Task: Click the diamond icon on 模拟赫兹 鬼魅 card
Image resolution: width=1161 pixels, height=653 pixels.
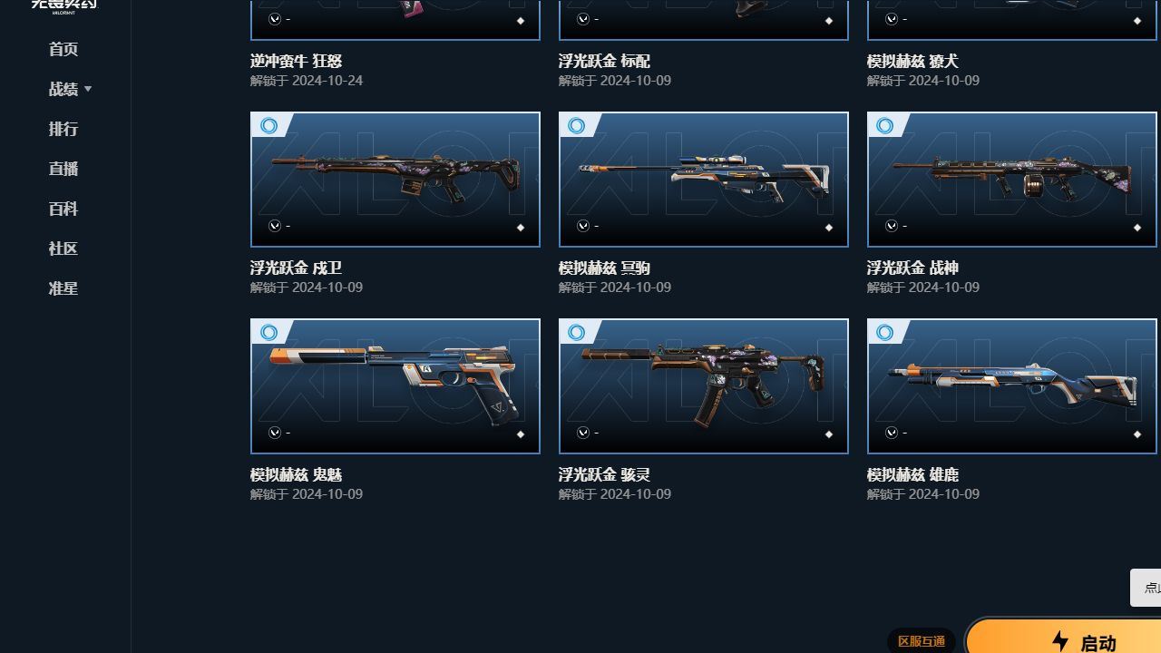Action: (x=521, y=434)
